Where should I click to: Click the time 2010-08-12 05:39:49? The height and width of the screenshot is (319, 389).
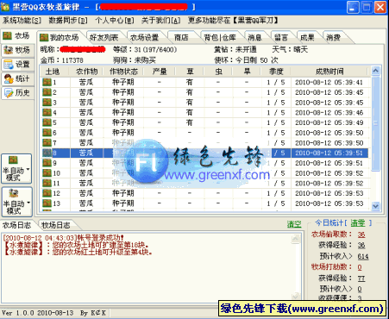point(329,122)
